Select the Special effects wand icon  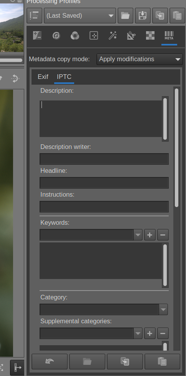pyautogui.click(x=113, y=35)
